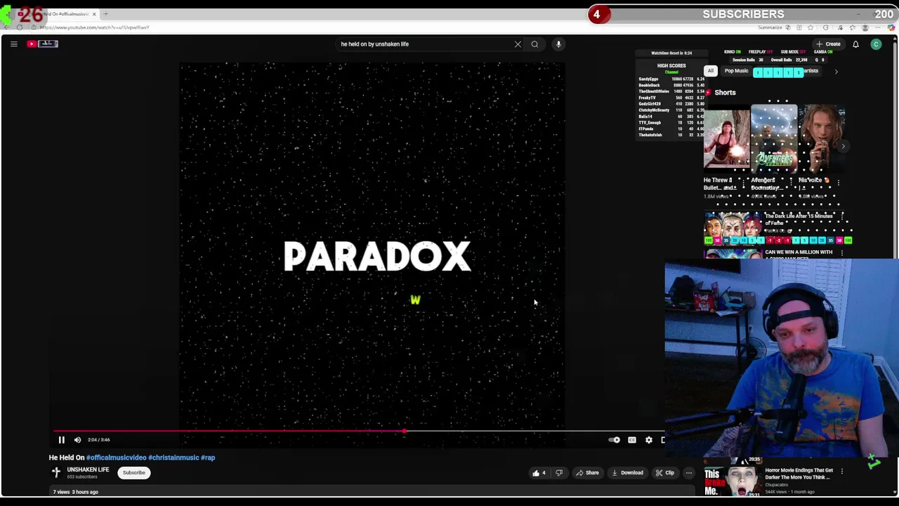Clear the search box text
The width and height of the screenshot is (899, 506).
point(518,44)
